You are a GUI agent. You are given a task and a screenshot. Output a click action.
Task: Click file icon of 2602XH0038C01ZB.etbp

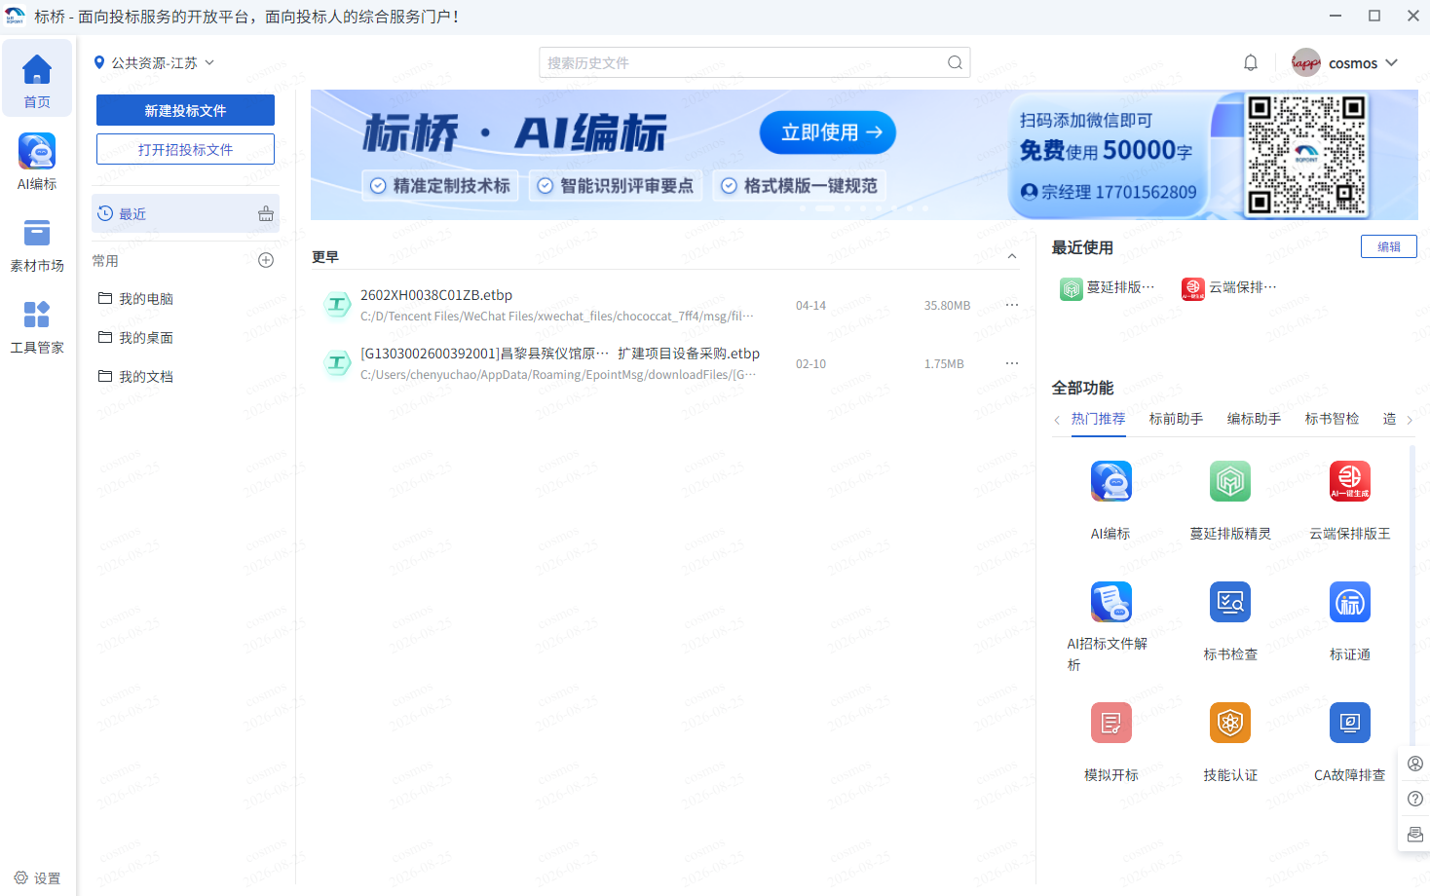click(337, 305)
